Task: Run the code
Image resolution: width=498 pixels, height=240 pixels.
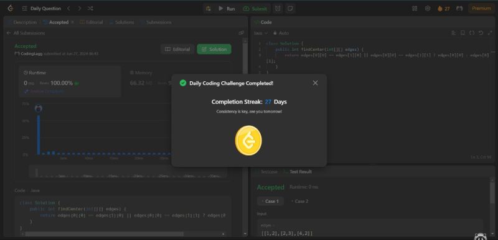Action: coord(227,9)
